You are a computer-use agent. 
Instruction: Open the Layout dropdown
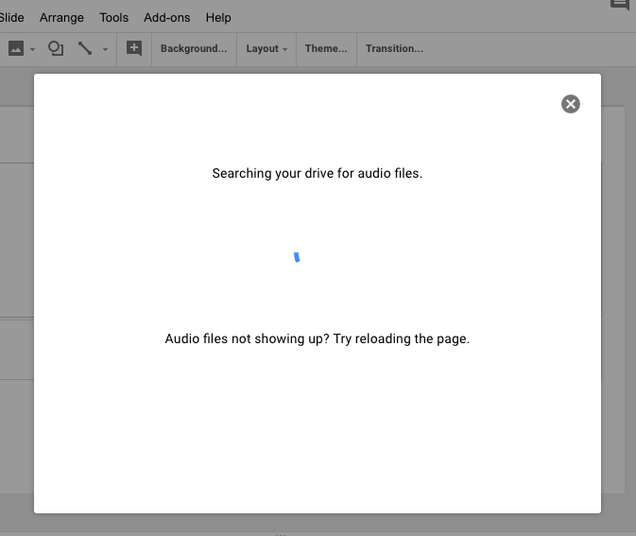266,49
